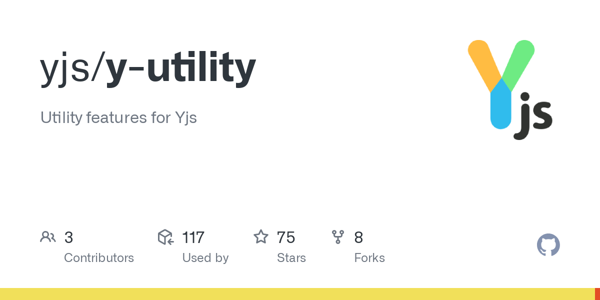This screenshot has height=300, width=600.
Task: Click the 117 used by count
Action: pyautogui.click(x=193, y=237)
